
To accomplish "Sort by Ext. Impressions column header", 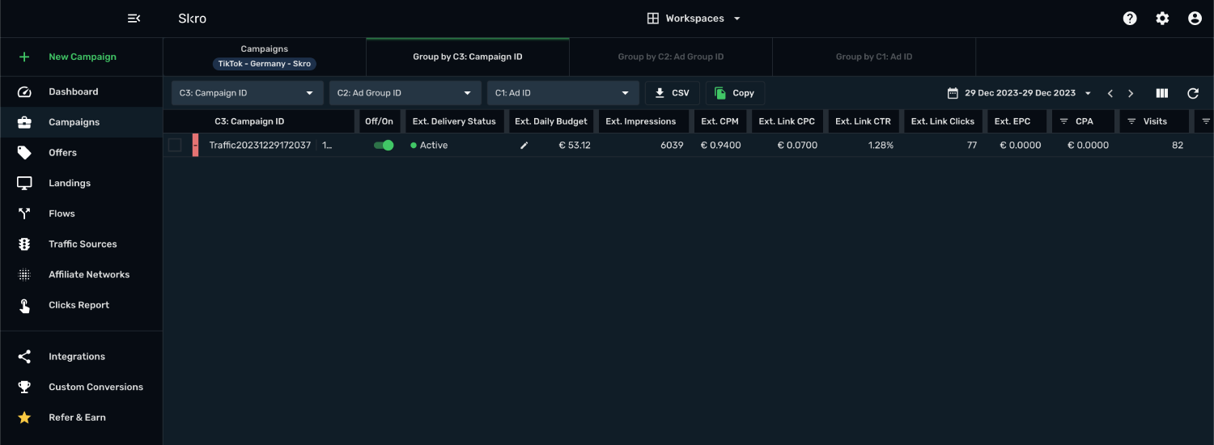I will pyautogui.click(x=641, y=121).
